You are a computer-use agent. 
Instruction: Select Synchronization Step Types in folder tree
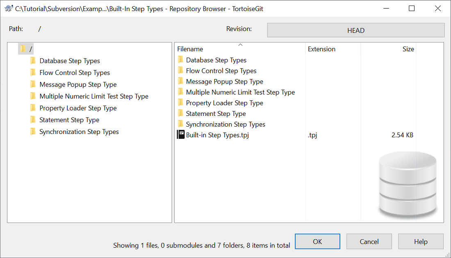[79, 131]
